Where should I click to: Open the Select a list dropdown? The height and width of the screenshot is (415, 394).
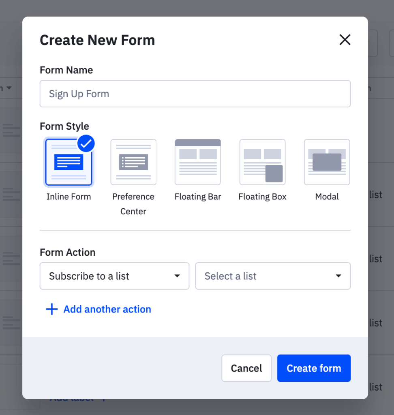273,276
